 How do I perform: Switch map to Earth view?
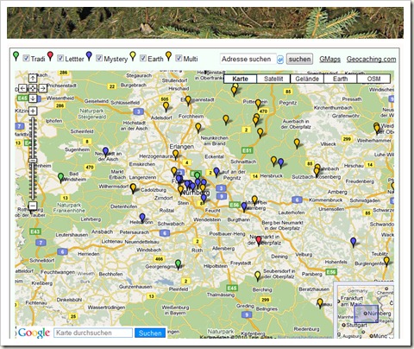pos(341,79)
